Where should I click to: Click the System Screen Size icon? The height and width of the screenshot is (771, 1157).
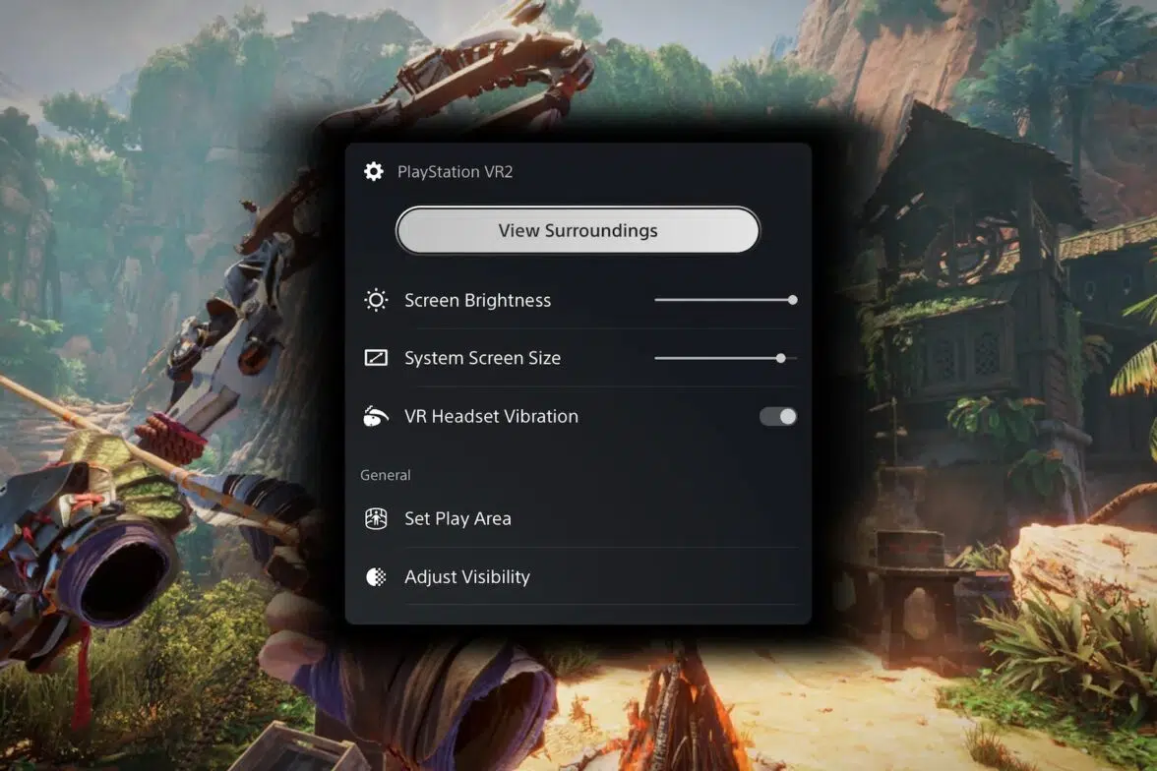click(376, 358)
